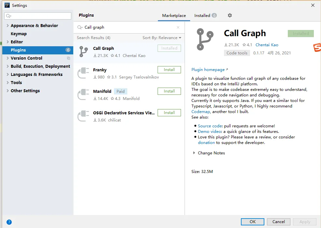The image size is (321, 228).
Task: Click Install button for Franky
Action: point(169,70)
